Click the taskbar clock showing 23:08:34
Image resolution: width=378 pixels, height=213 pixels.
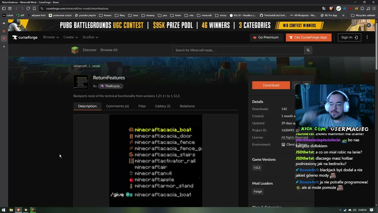click(x=362, y=210)
